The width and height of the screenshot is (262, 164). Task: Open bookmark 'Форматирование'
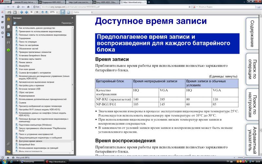point(27,96)
